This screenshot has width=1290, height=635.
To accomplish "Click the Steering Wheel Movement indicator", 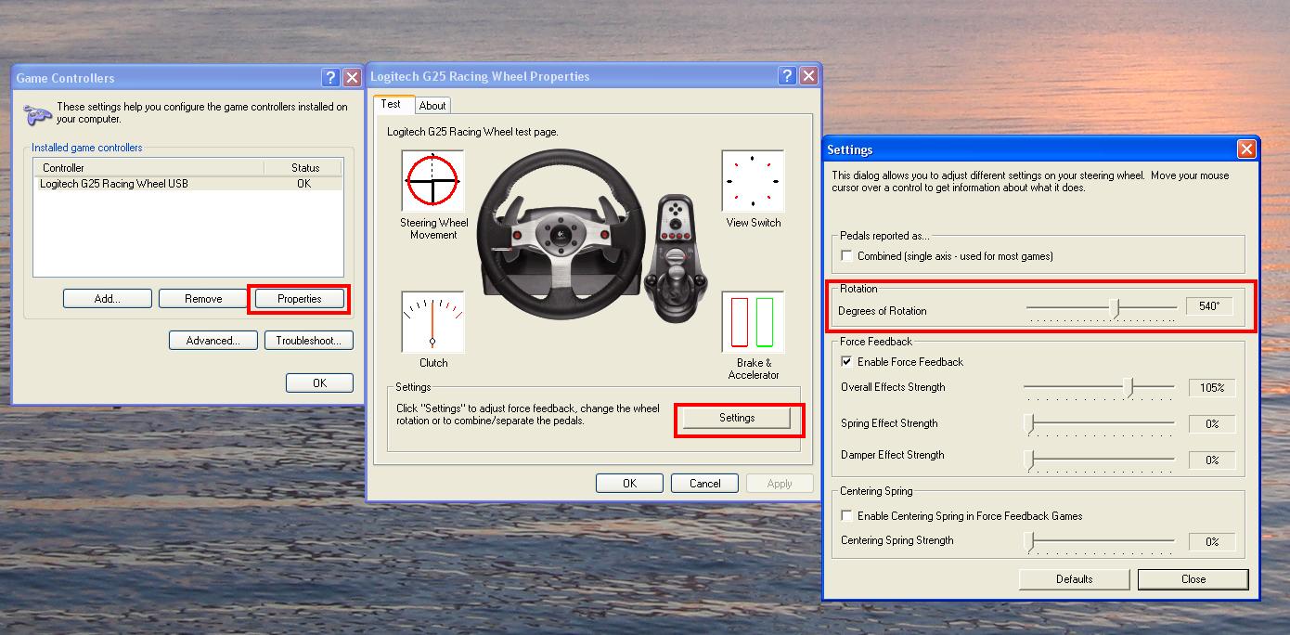I will [x=432, y=180].
